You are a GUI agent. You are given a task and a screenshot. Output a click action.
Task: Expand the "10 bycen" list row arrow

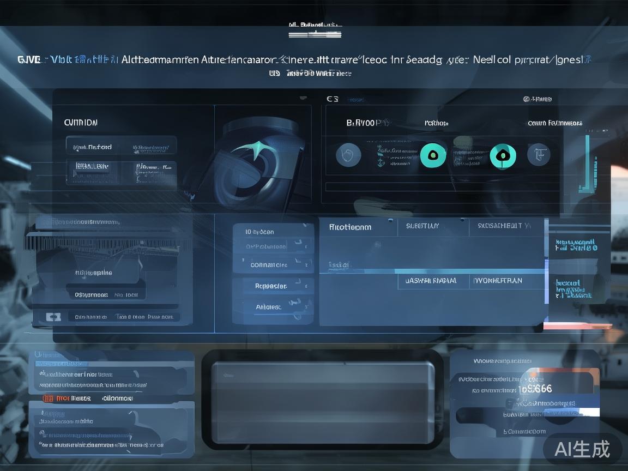point(298,232)
